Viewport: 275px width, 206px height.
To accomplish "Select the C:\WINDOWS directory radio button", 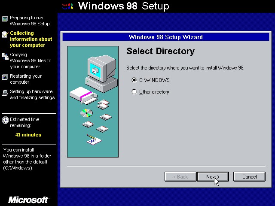I will click(x=134, y=80).
